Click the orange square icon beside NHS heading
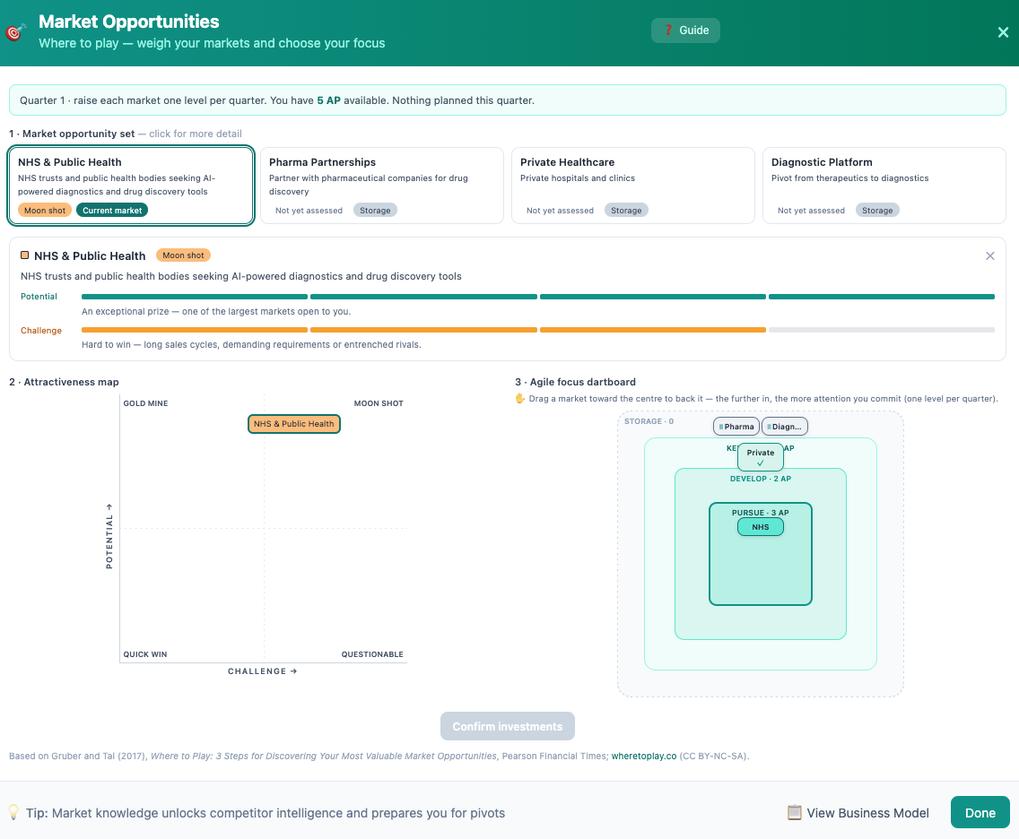Image resolution: width=1019 pixels, height=839 pixels. click(x=25, y=255)
